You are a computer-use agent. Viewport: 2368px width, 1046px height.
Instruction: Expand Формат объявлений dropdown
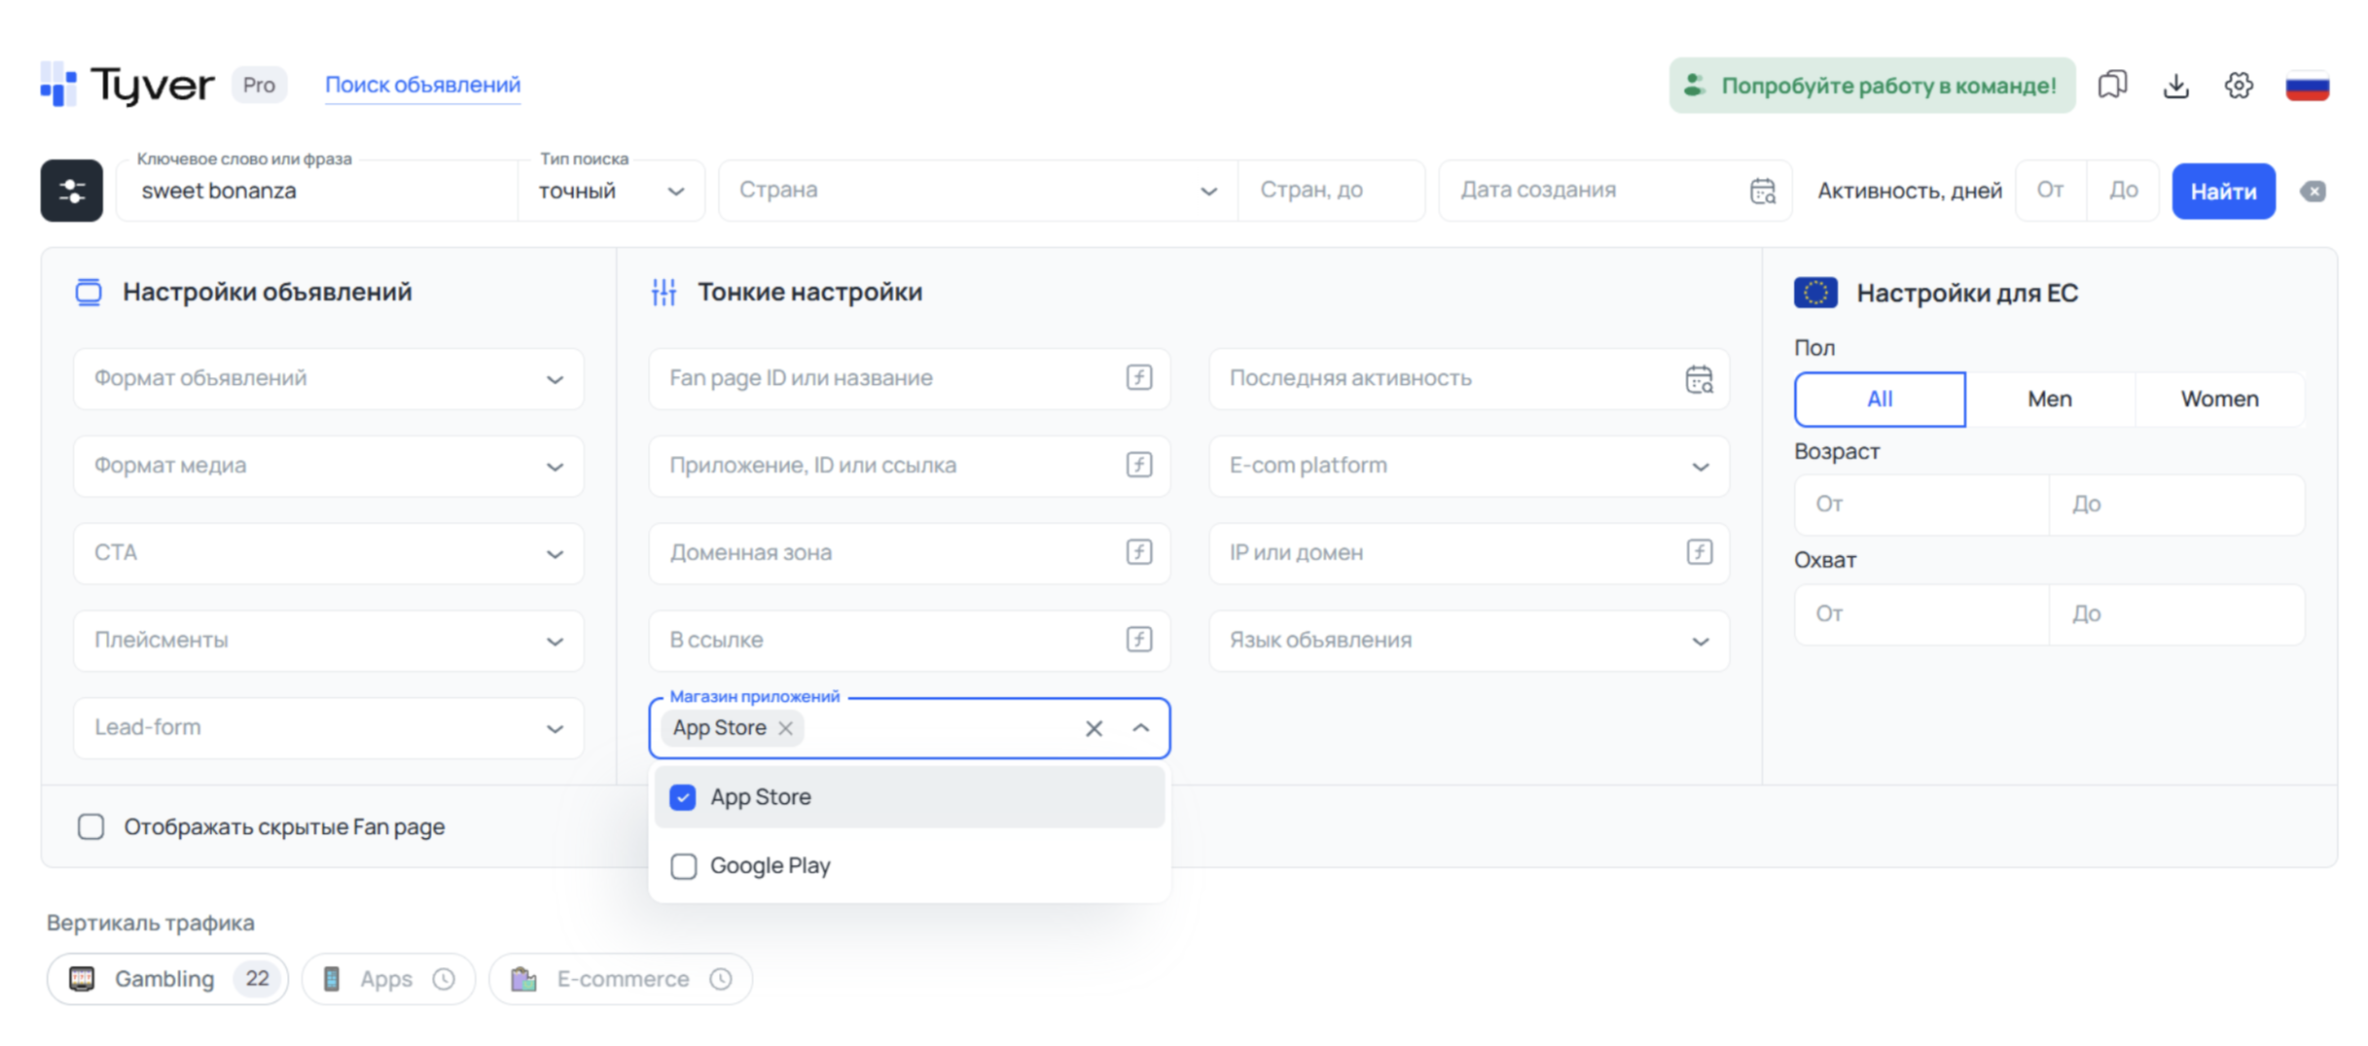click(x=329, y=378)
